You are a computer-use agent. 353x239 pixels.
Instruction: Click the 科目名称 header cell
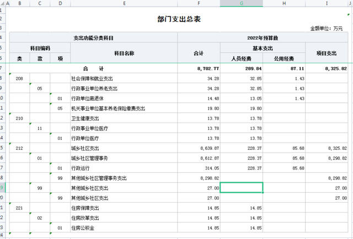124,53
